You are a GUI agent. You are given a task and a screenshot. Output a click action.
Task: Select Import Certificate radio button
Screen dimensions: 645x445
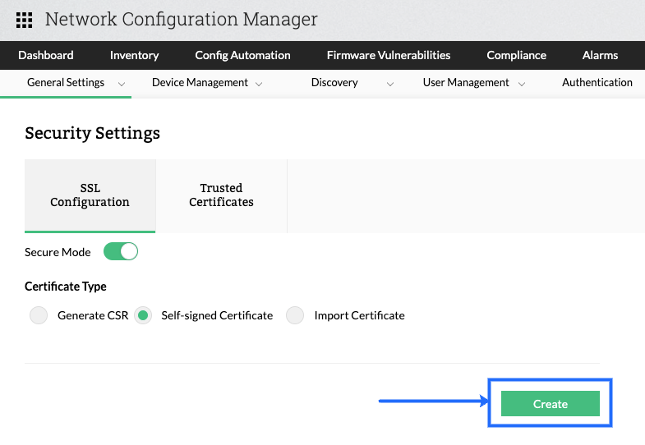pos(296,315)
